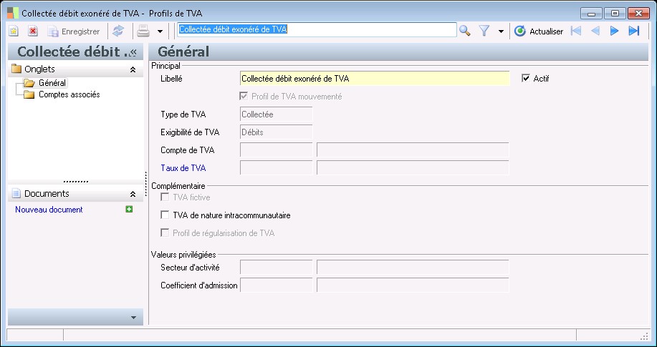
Task: Click the magnifier search icon
Action: coord(465,31)
